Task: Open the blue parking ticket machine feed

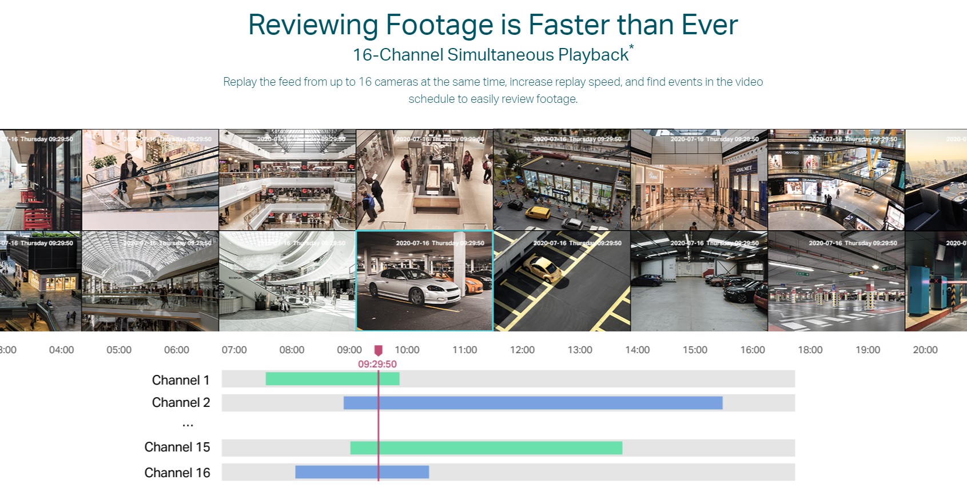Action: point(936,281)
